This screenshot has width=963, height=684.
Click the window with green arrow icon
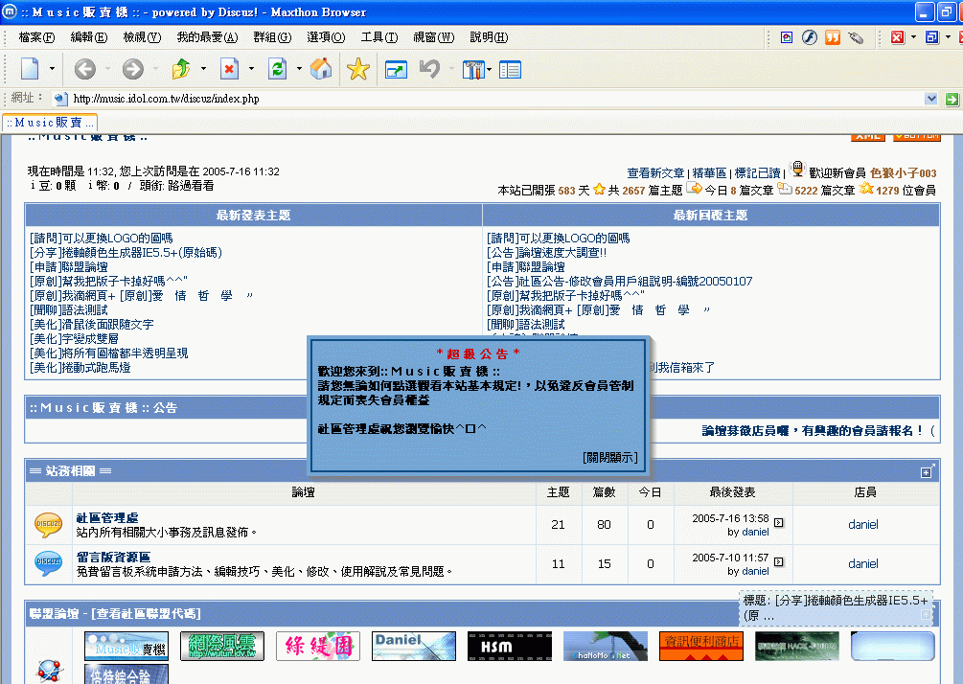(396, 69)
